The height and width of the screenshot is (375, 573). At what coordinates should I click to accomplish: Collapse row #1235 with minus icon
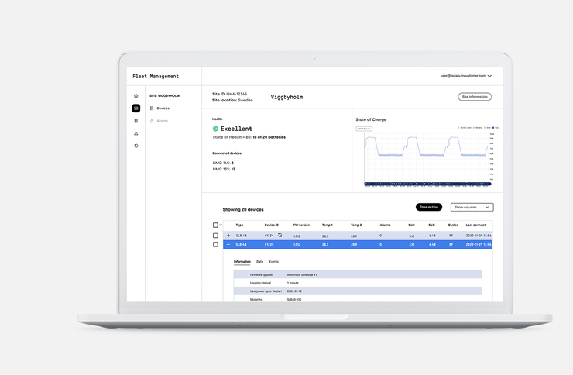click(228, 244)
